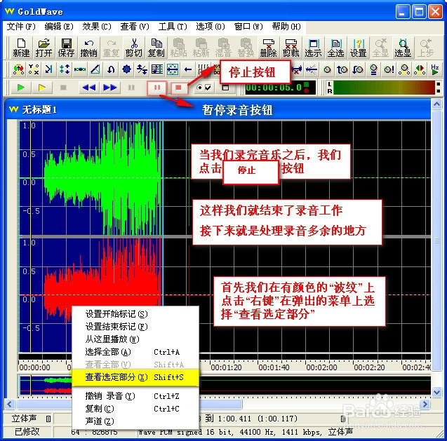The image size is (447, 441).
Task: Click the blue left-arrow reverse effect icon
Action: tap(188, 69)
